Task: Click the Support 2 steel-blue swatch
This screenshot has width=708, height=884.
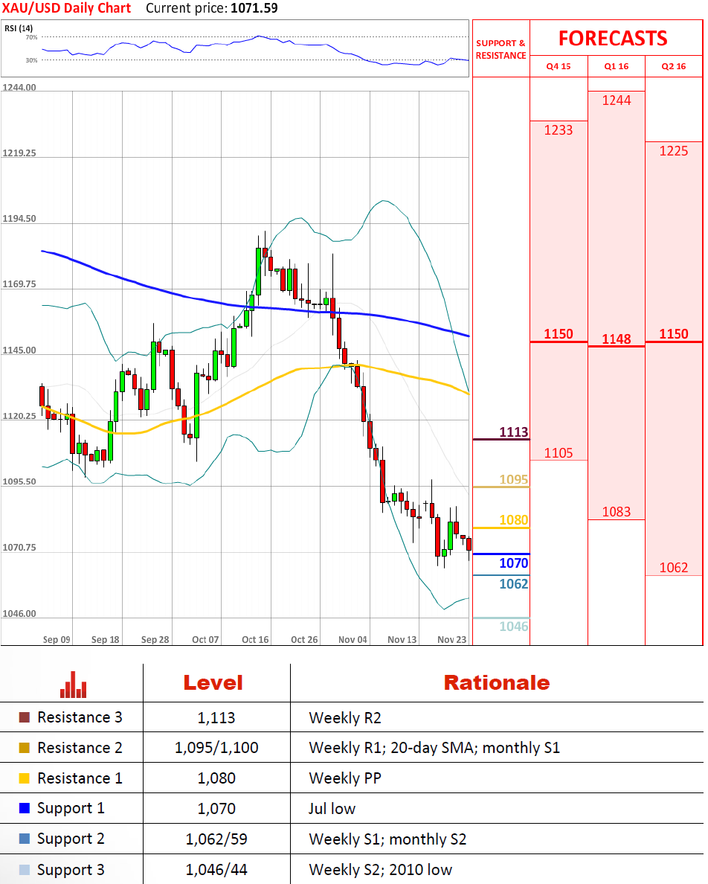Action: coord(25,839)
